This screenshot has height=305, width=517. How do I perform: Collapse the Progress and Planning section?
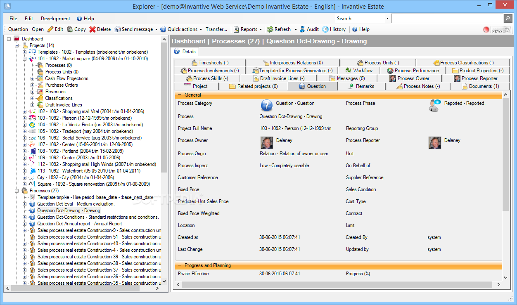179,265
